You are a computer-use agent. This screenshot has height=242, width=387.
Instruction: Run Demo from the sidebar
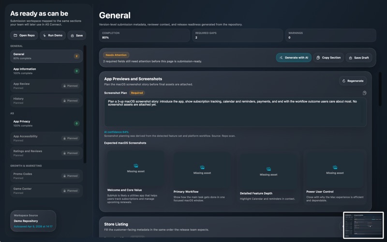(x=53, y=35)
